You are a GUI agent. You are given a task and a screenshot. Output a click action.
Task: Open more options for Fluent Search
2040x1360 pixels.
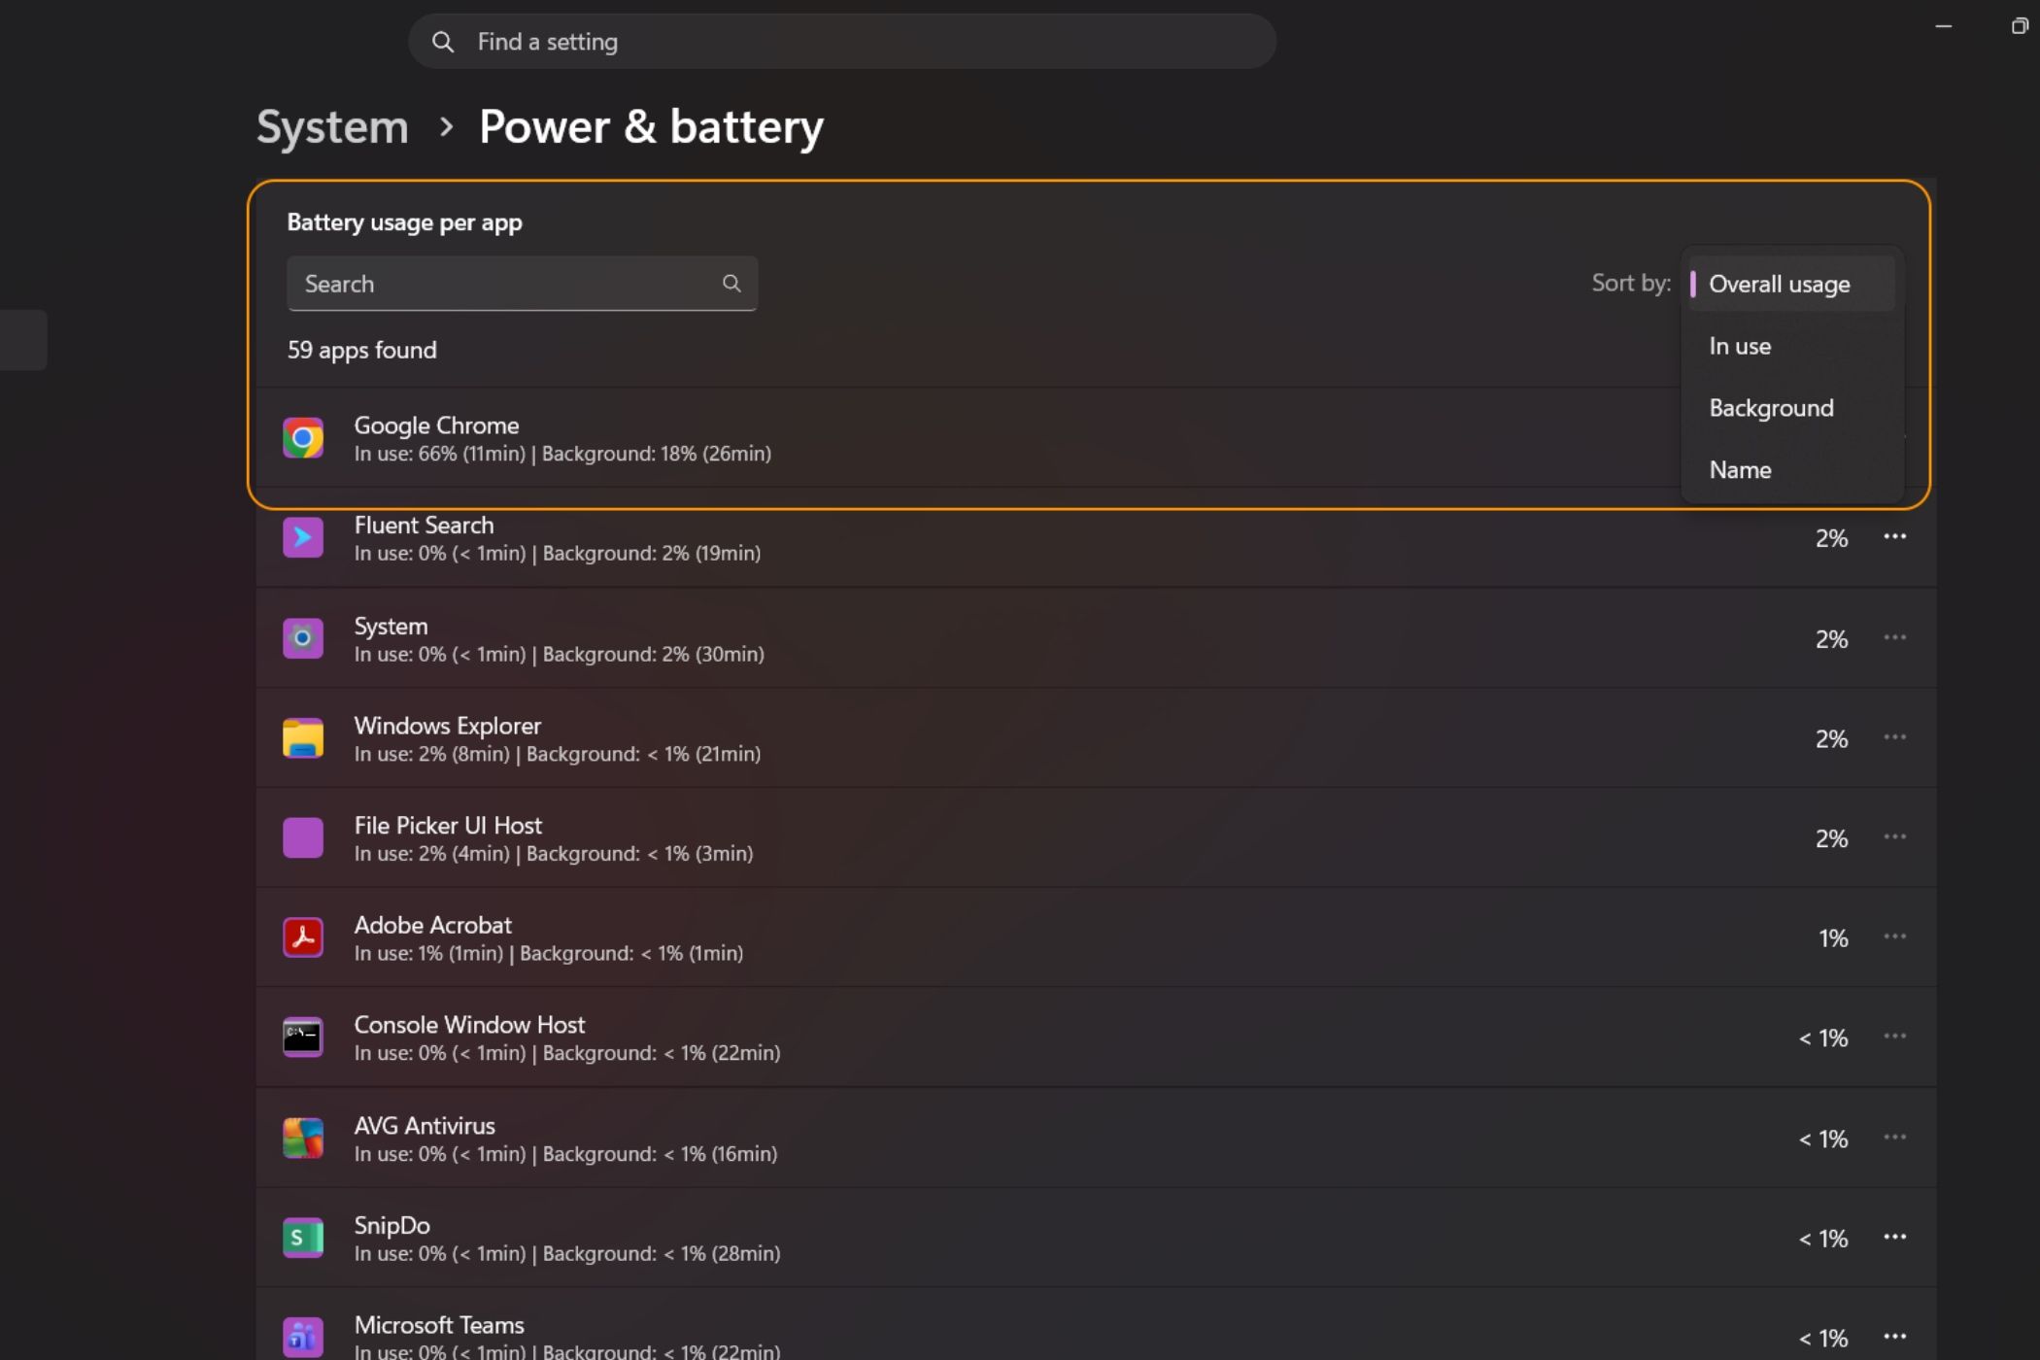[x=1894, y=536]
